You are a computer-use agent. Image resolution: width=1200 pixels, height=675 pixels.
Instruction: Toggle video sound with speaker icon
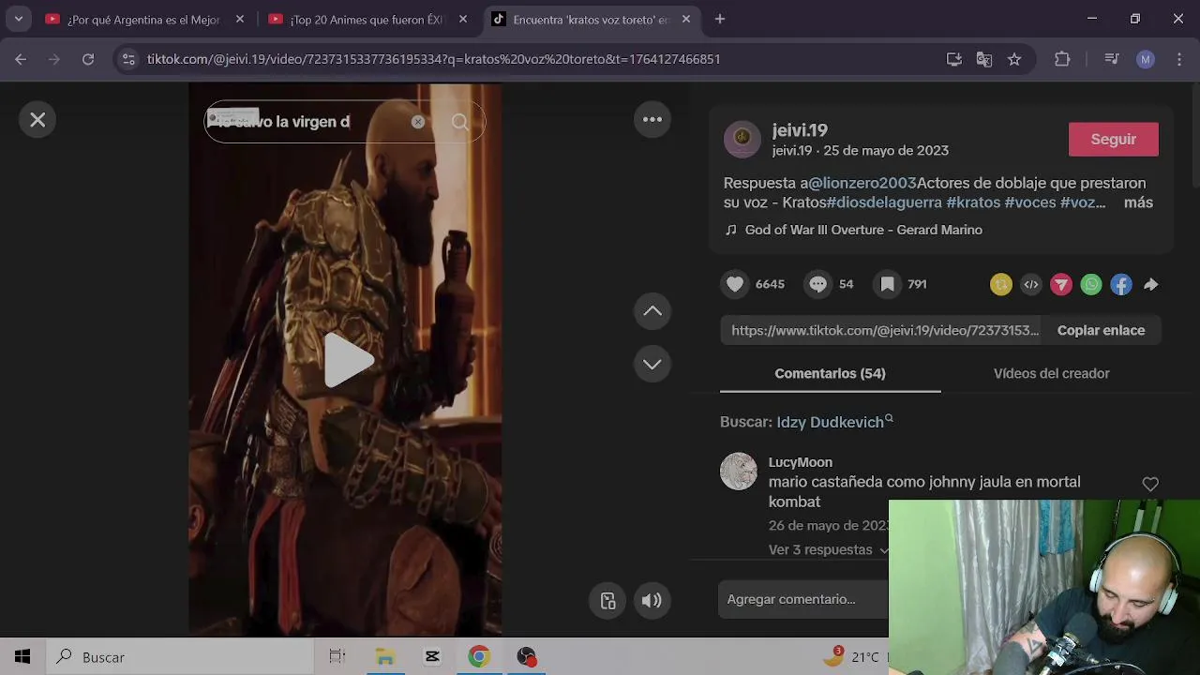tap(652, 601)
